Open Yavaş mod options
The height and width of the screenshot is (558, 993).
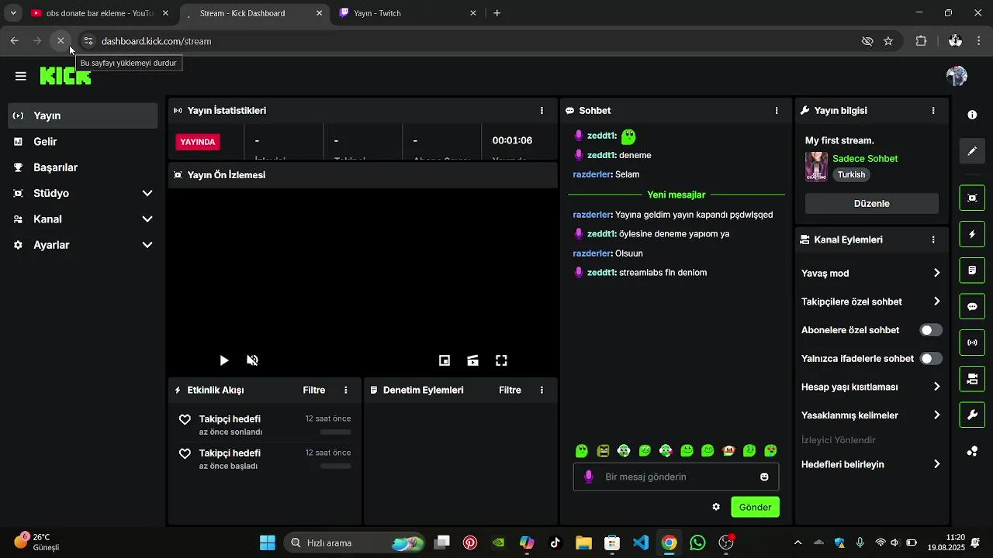(x=872, y=273)
